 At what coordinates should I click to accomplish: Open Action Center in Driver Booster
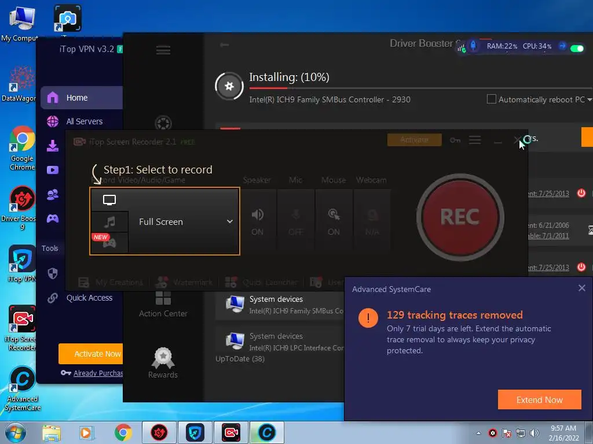coord(163,304)
